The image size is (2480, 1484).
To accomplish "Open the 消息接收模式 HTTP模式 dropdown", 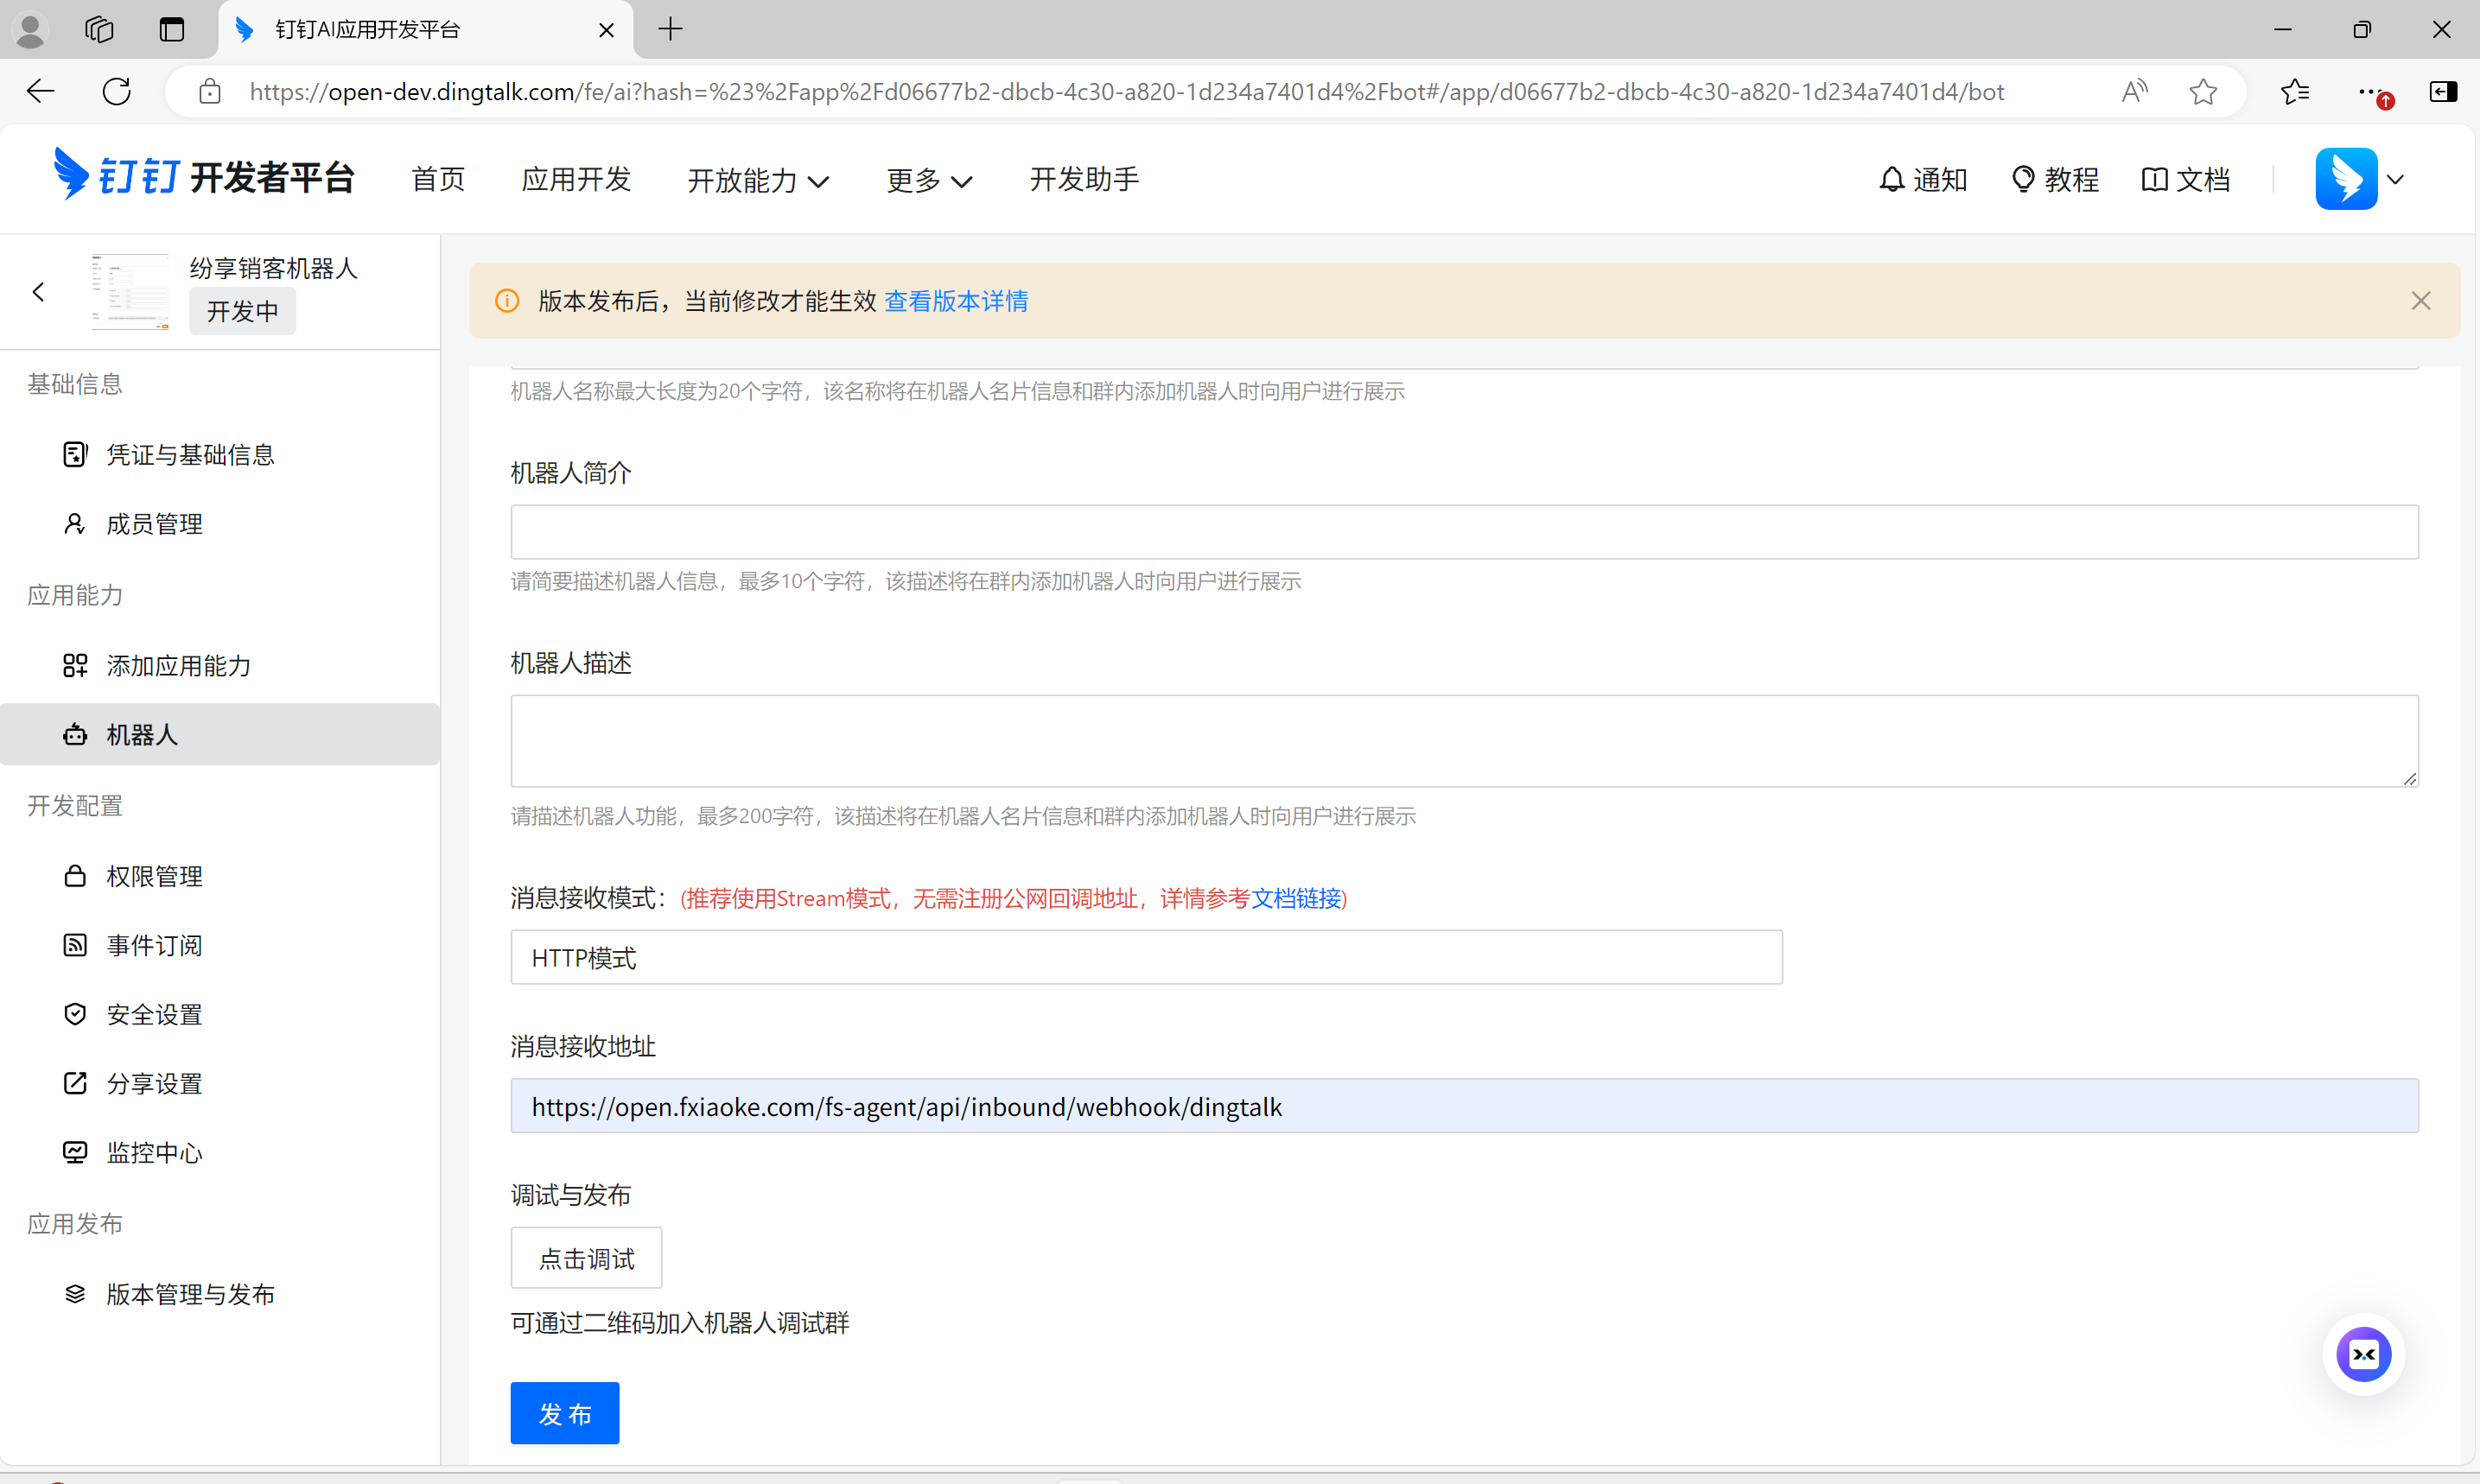I will coord(1147,957).
